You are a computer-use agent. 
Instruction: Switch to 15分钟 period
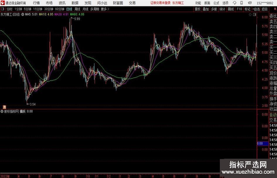tap(38, 9)
